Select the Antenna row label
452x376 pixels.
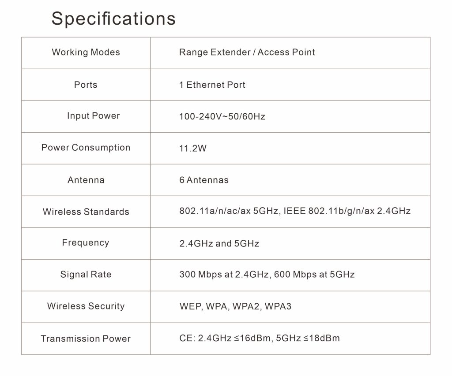tap(86, 180)
